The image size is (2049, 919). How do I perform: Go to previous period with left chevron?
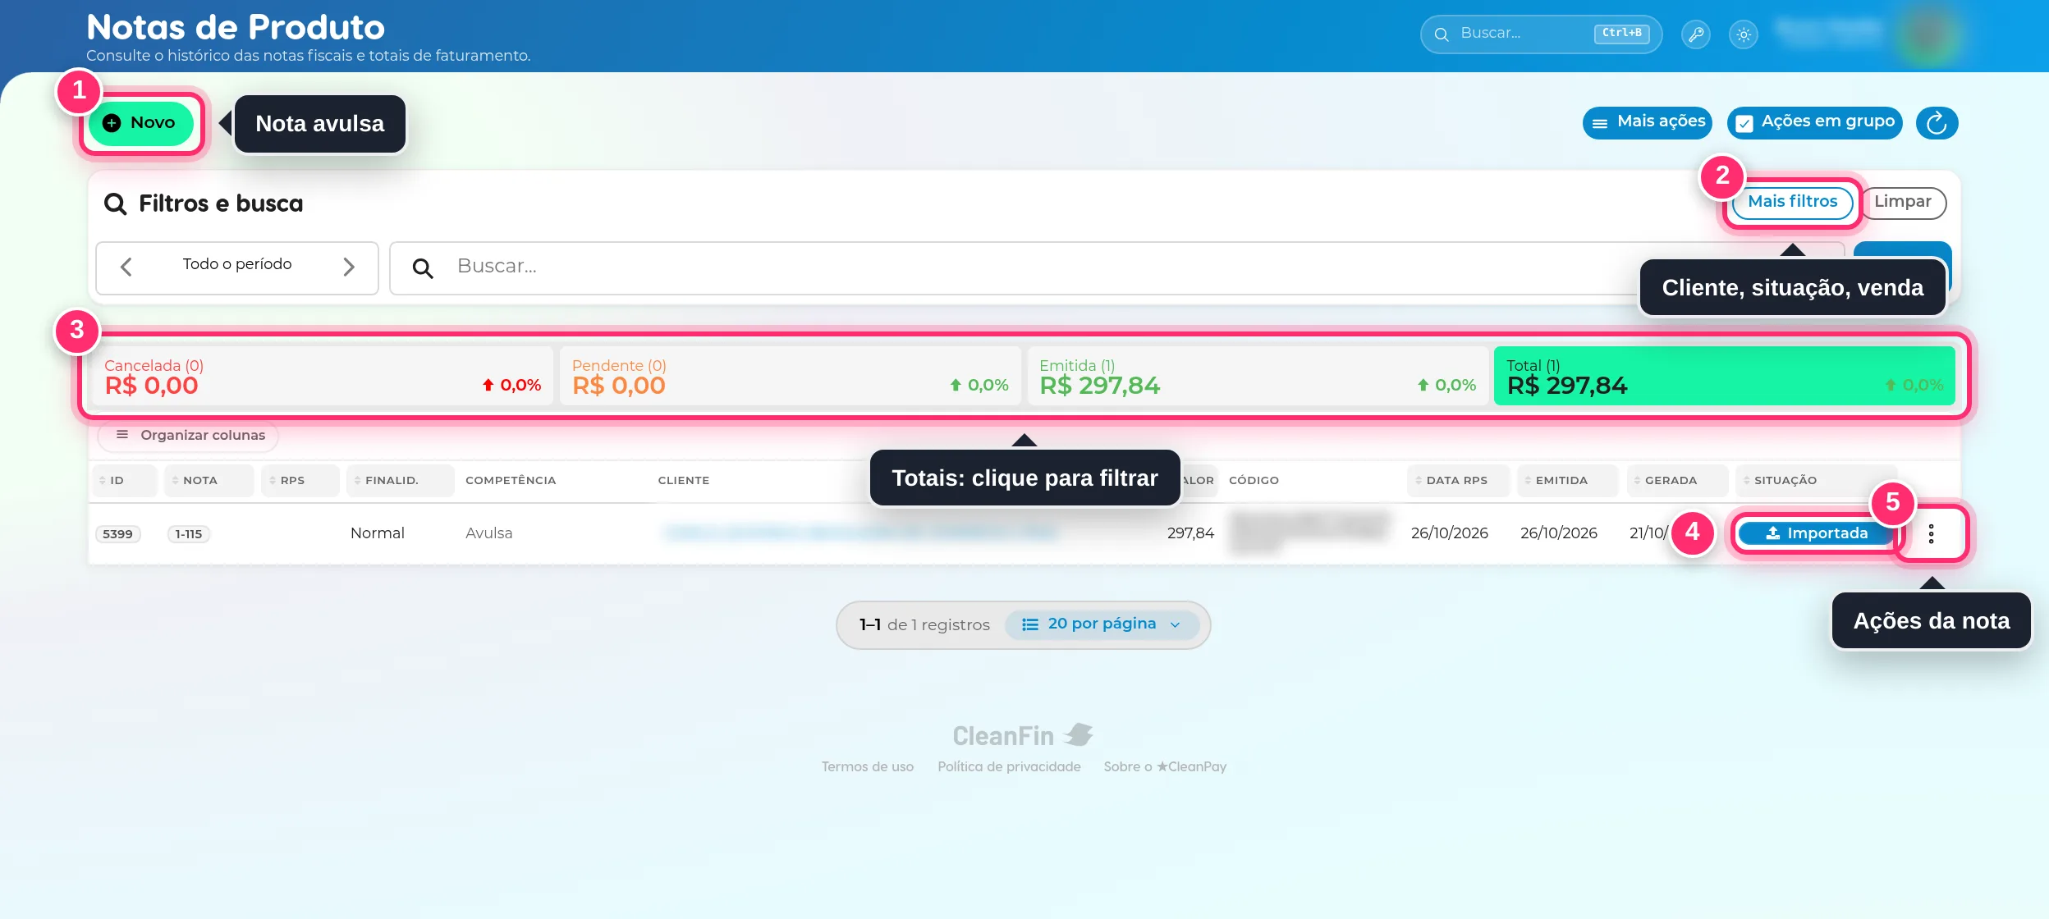[126, 267]
